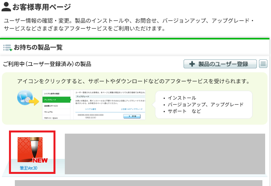
Task: Click the インストール bullet item
Action: (182, 98)
